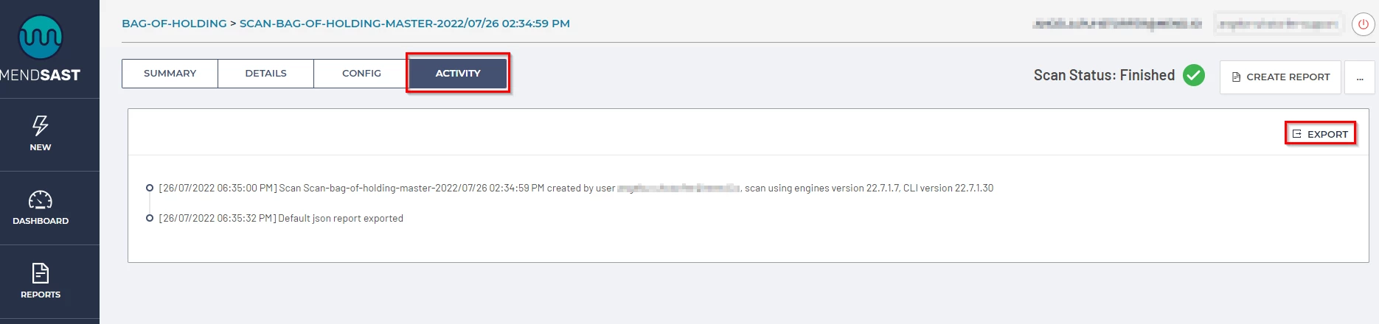
Task: Click the Export button label
Action: click(x=1327, y=134)
